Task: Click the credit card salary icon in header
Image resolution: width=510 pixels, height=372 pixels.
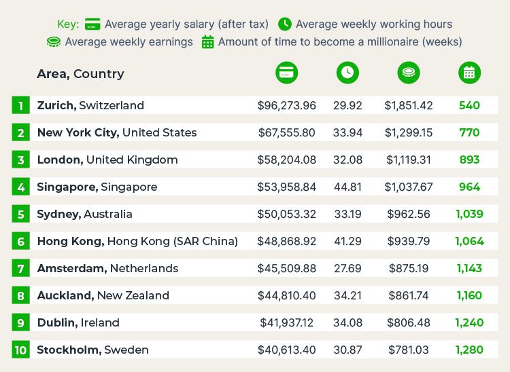Action: (x=286, y=73)
